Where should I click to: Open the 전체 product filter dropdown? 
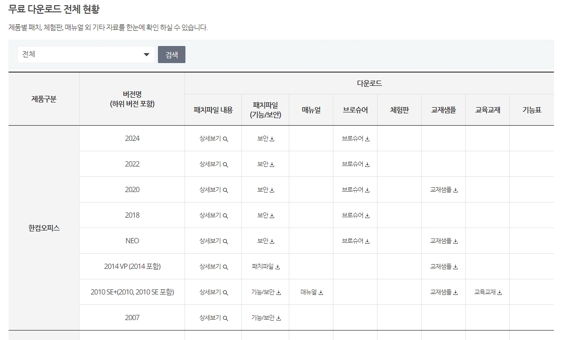86,55
